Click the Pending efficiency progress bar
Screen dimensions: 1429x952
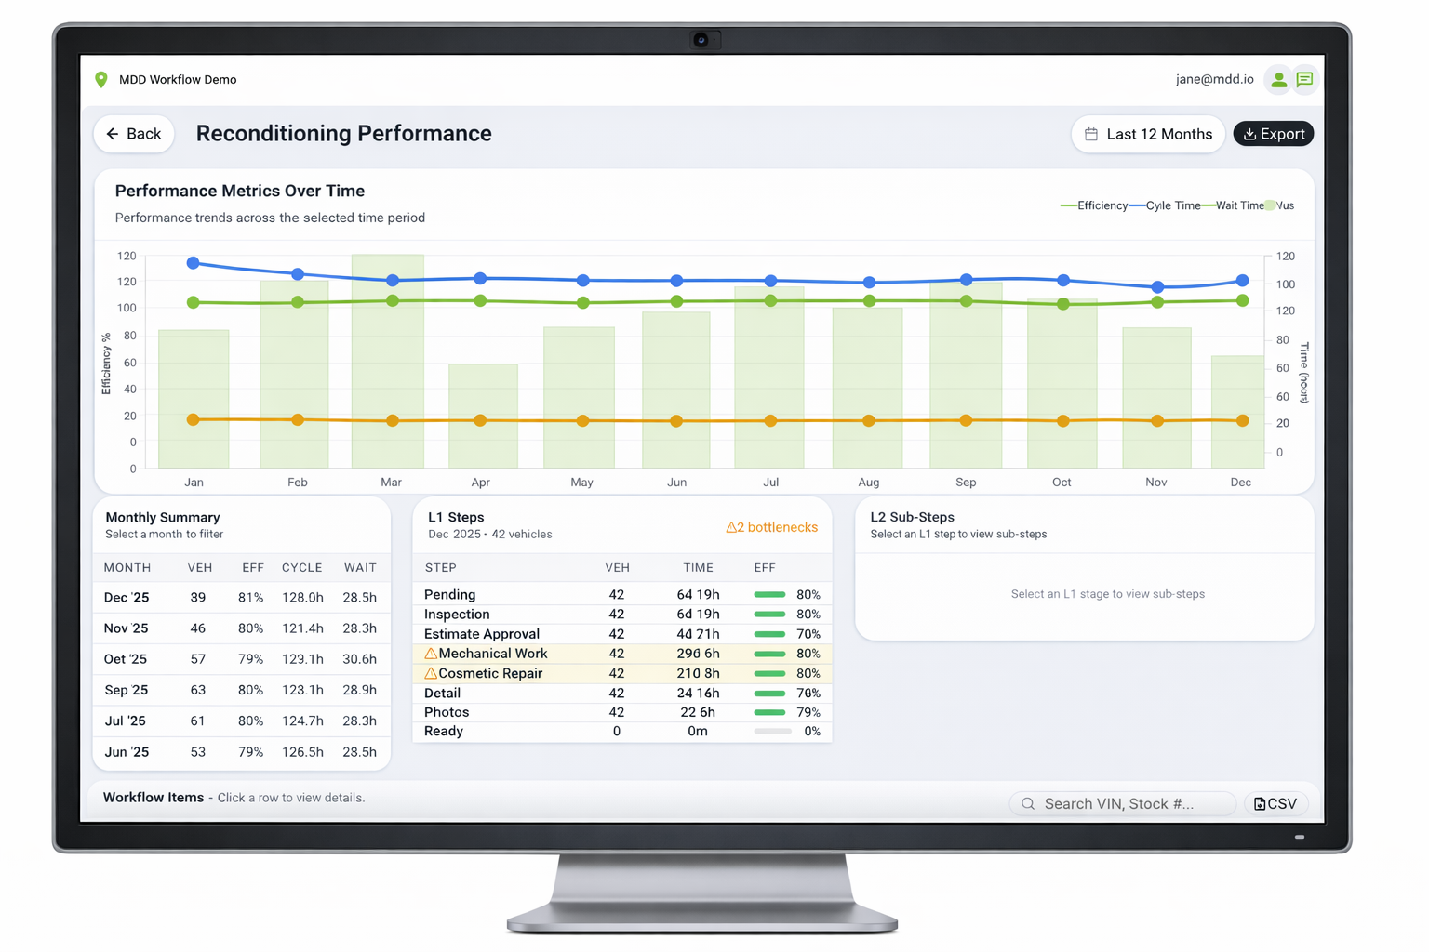[770, 594]
